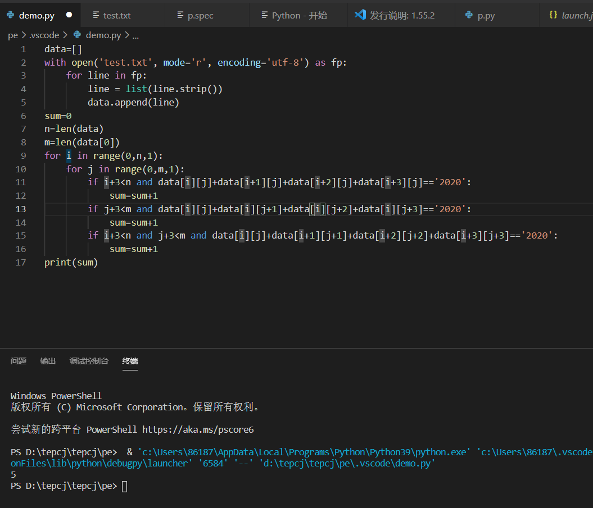
Task: Open the 输出 (Output) panel tab
Action: tap(48, 361)
